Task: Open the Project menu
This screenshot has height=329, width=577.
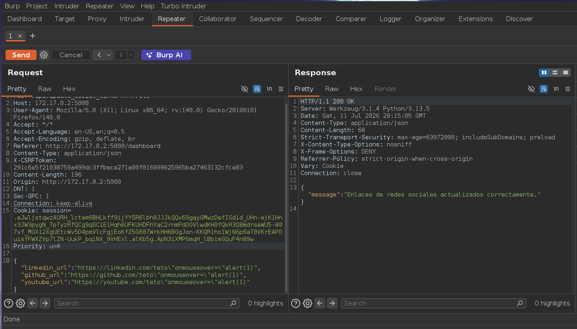Action: point(37,6)
